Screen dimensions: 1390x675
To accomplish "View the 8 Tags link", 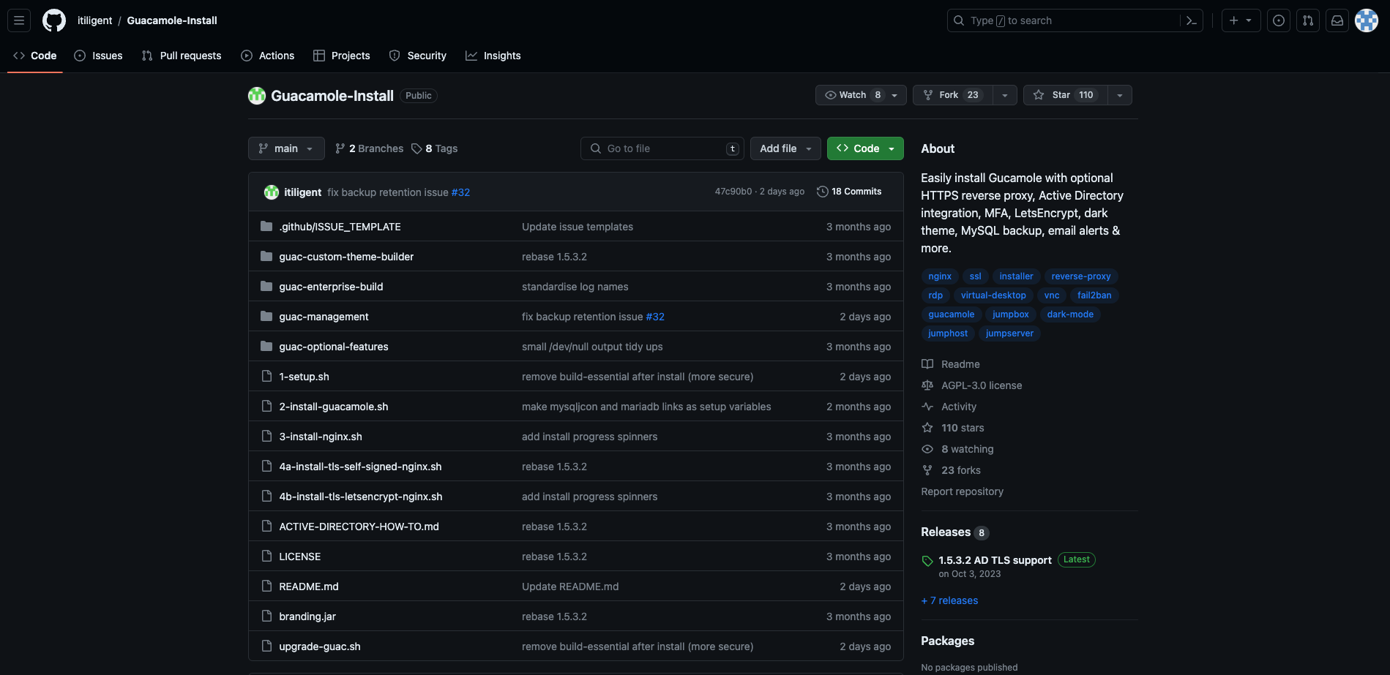I will tap(435, 148).
